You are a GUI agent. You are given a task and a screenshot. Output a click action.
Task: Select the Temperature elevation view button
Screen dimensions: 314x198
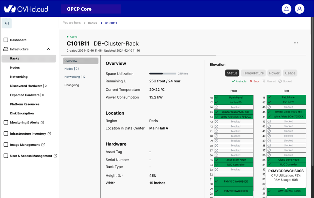[x=253, y=73]
